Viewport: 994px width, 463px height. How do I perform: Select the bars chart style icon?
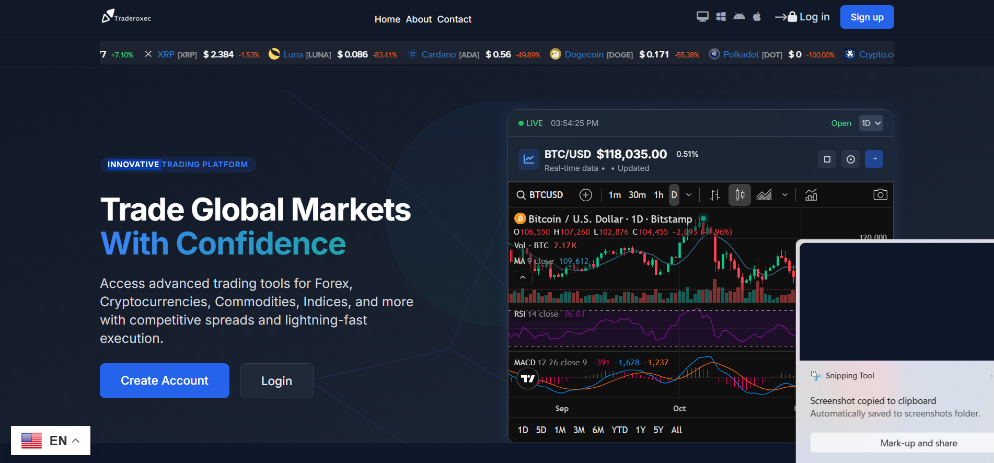click(x=715, y=195)
